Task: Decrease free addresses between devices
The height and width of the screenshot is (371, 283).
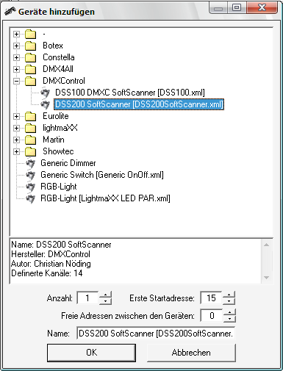Action: (x=229, y=319)
